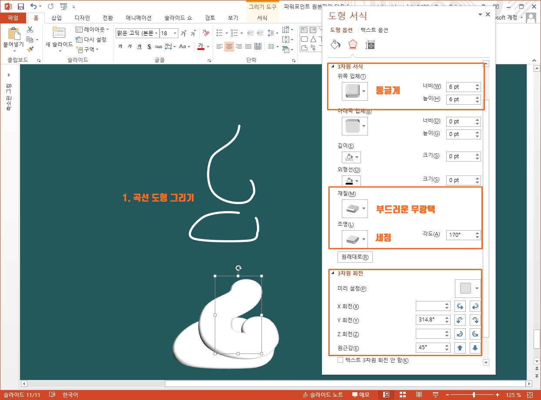Open the 파일 menu tab
The width and height of the screenshot is (541, 400).
click(x=13, y=18)
